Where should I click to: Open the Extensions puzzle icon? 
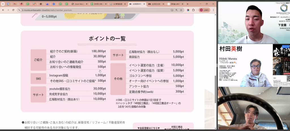coord(194,10)
